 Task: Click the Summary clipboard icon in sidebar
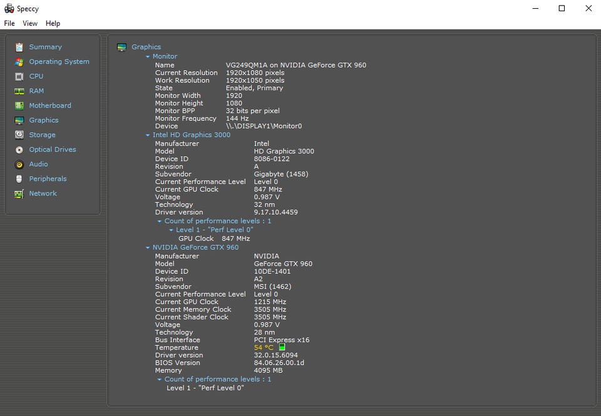pos(19,47)
